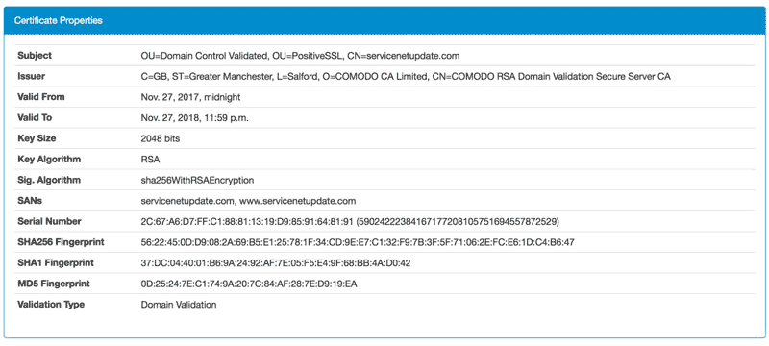The image size is (769, 346).
Task: Click the SANs value www.servicenetupdate.com
Action: pos(248,201)
